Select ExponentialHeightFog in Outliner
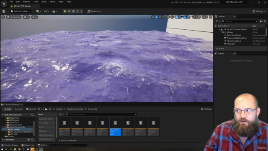Image resolution: width=268 pixels, height=151 pixels. (237, 38)
